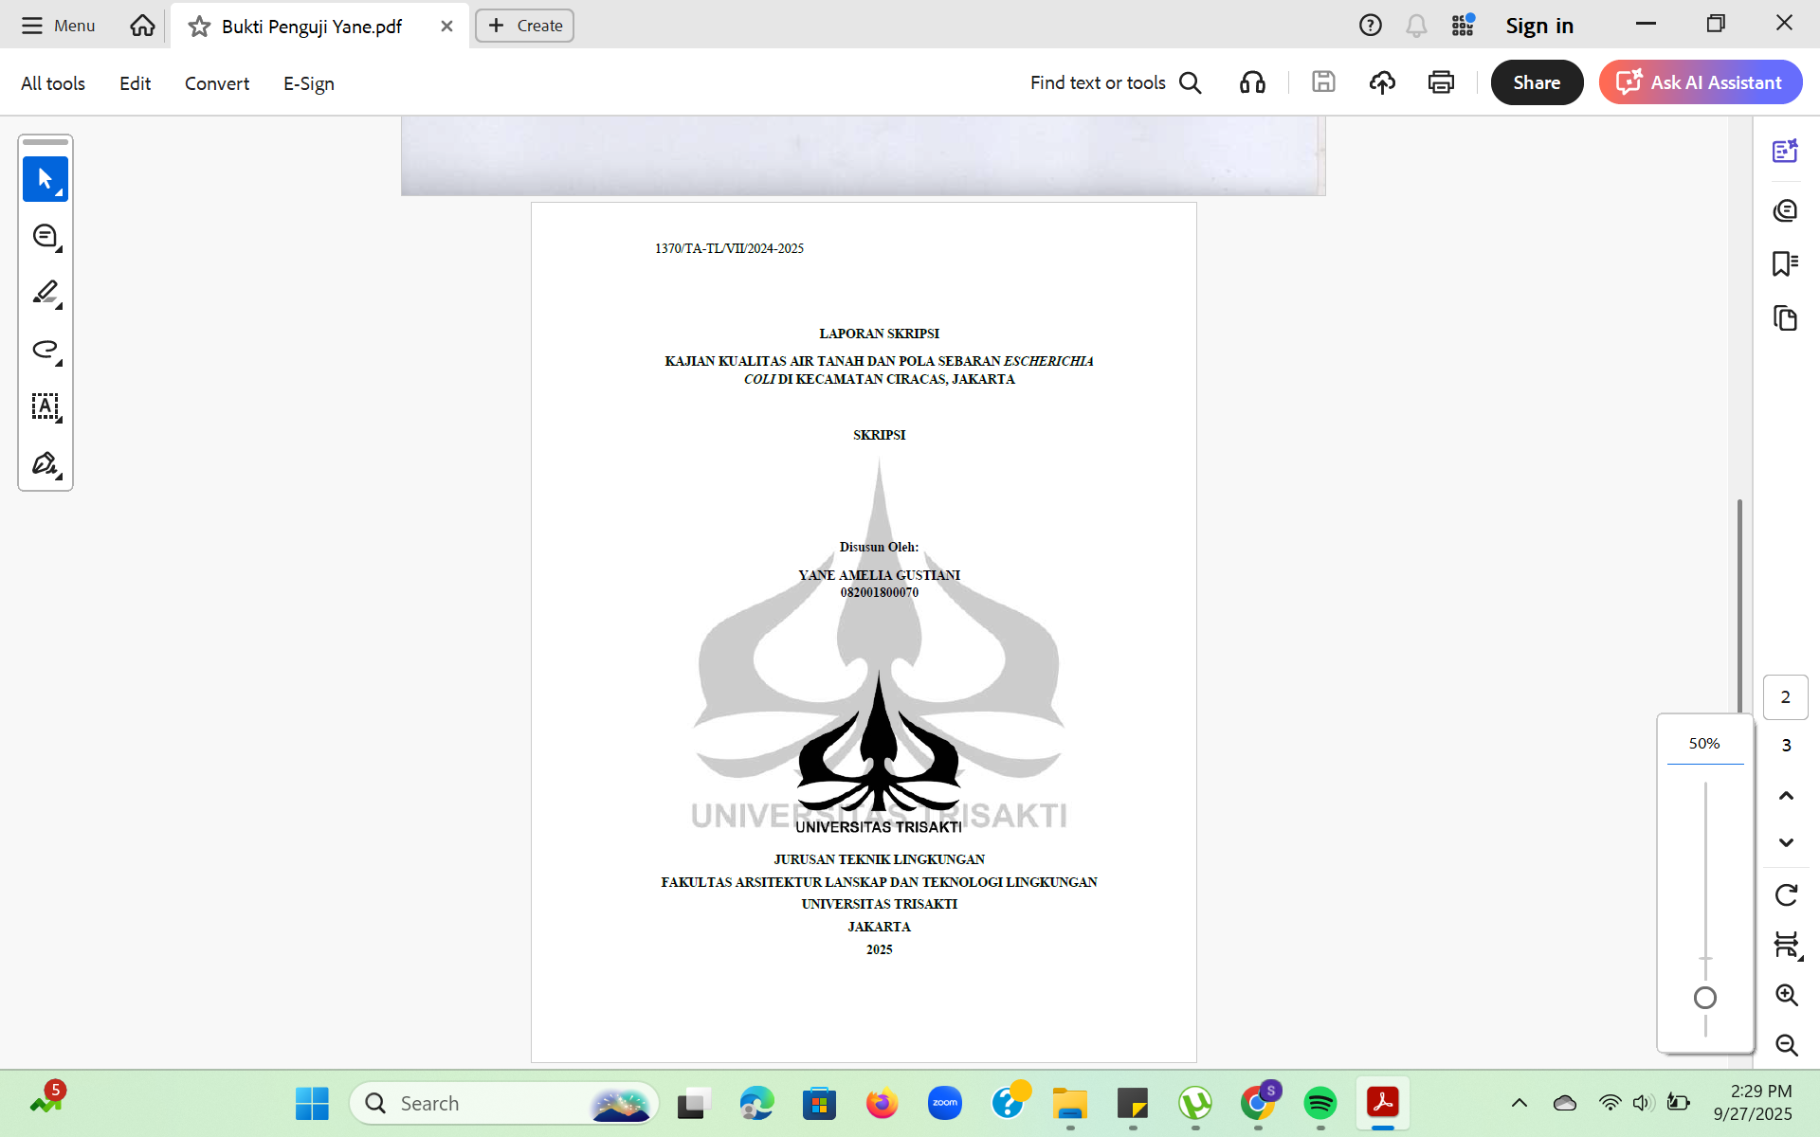Open the notifications bell
Image resolution: width=1820 pixels, height=1137 pixels.
click(x=1416, y=26)
